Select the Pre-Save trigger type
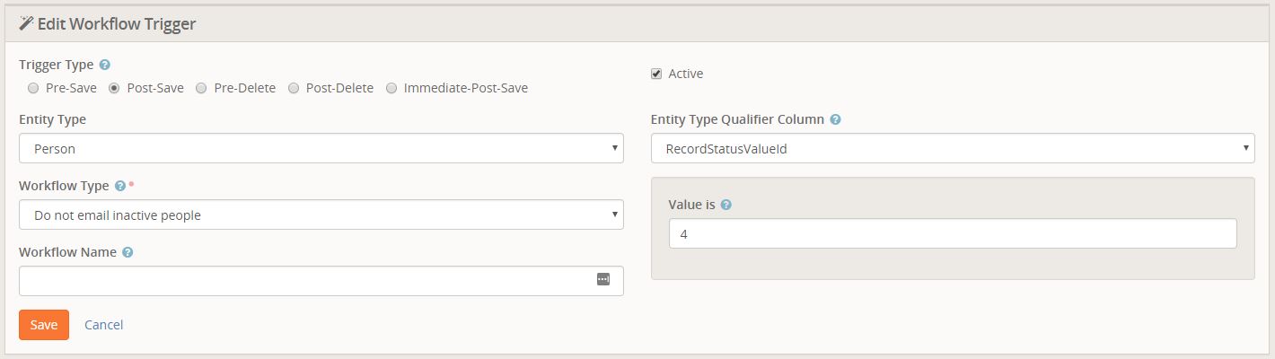This screenshot has width=1275, height=359. click(33, 88)
